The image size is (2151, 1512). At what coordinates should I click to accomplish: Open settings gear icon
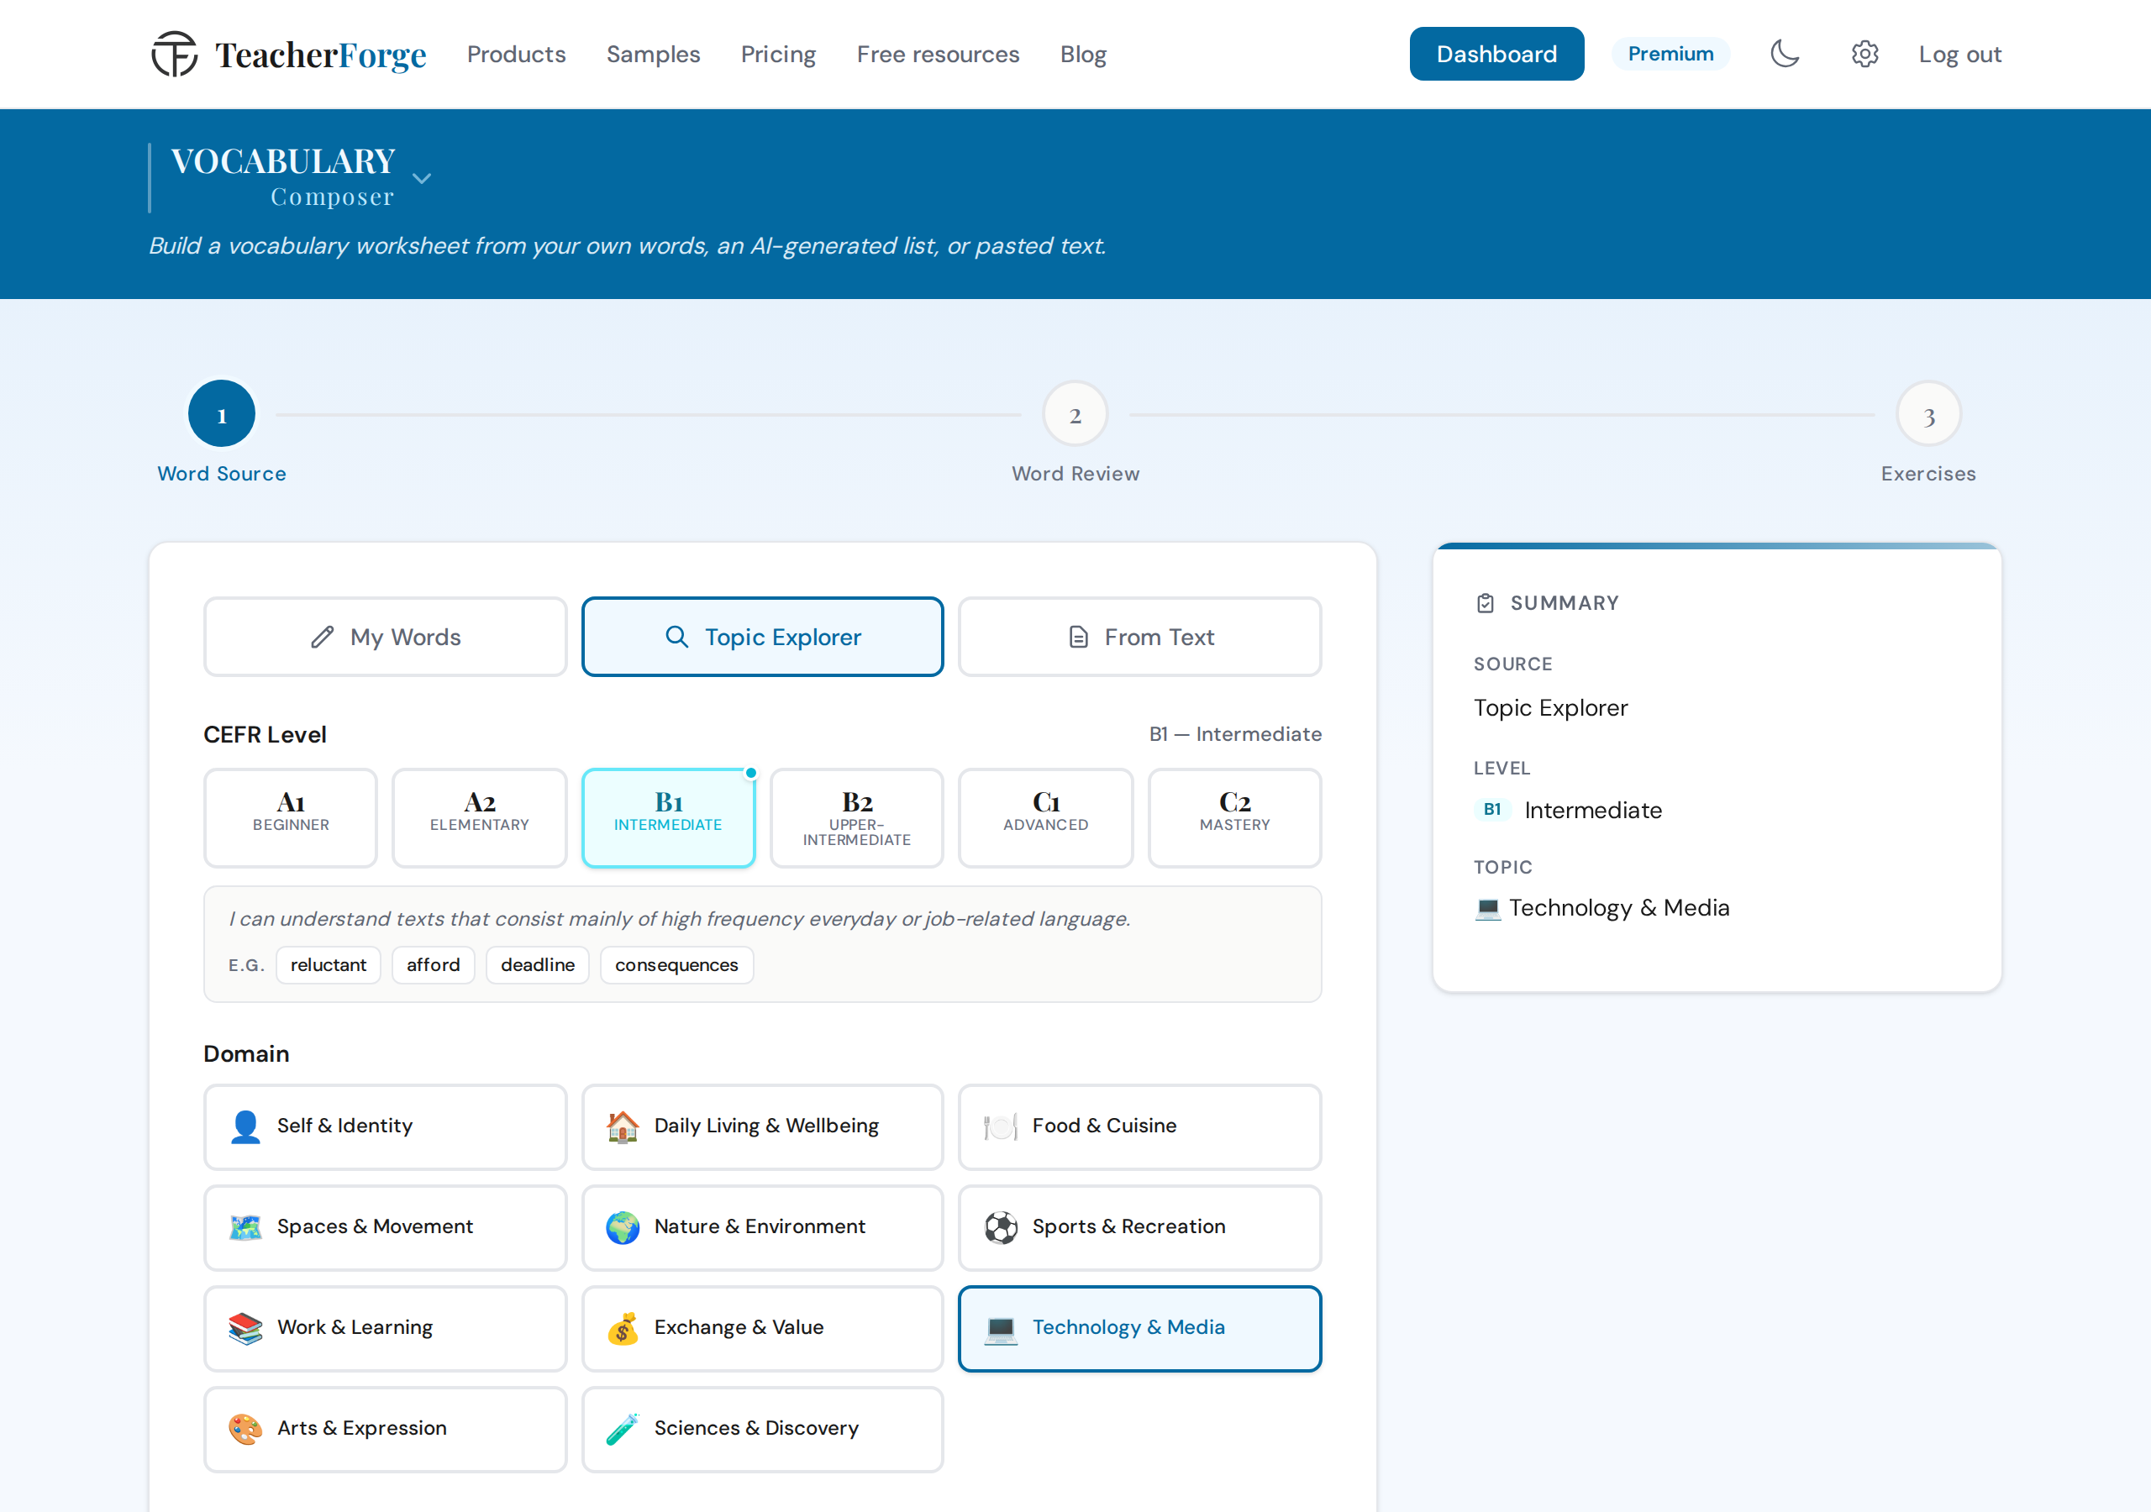[x=1864, y=54]
